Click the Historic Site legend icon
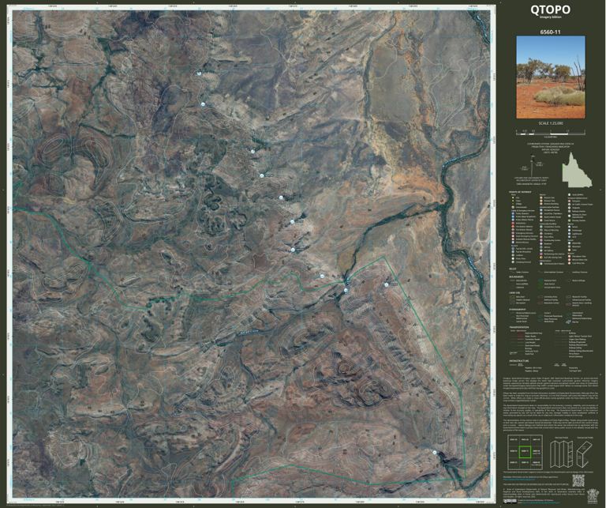This screenshot has width=606, height=508. click(541, 198)
